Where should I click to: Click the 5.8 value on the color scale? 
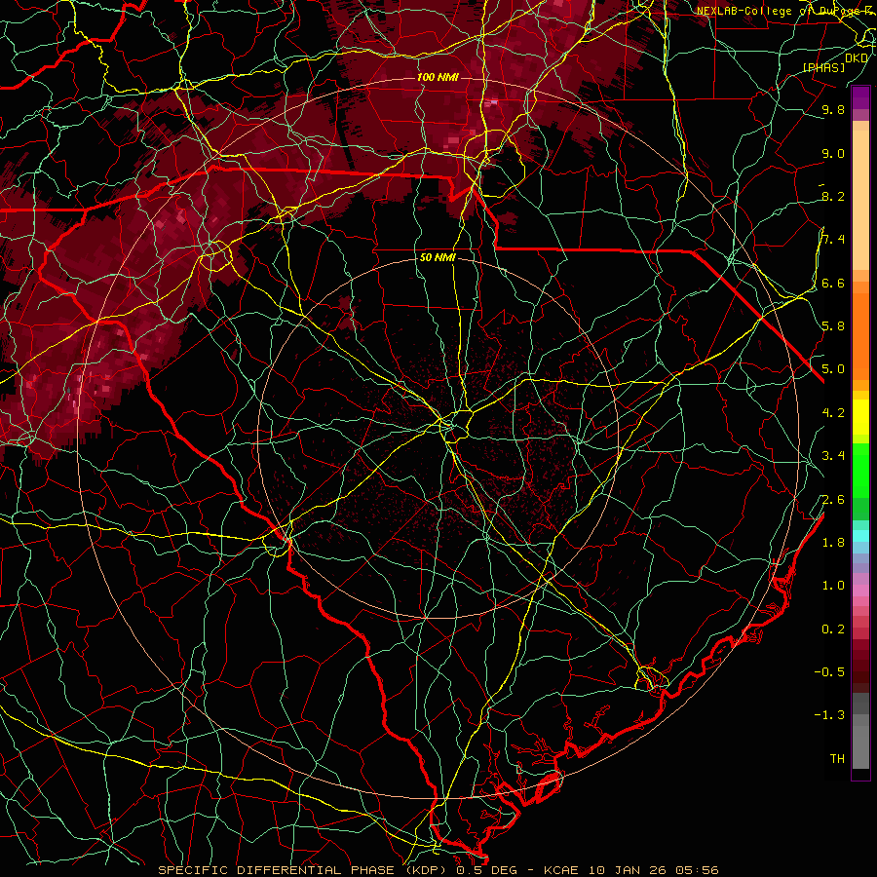point(833,325)
